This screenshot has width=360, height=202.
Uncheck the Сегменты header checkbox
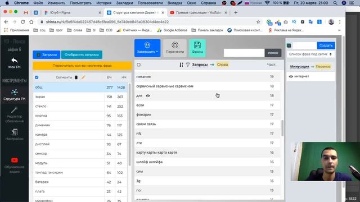point(37,77)
